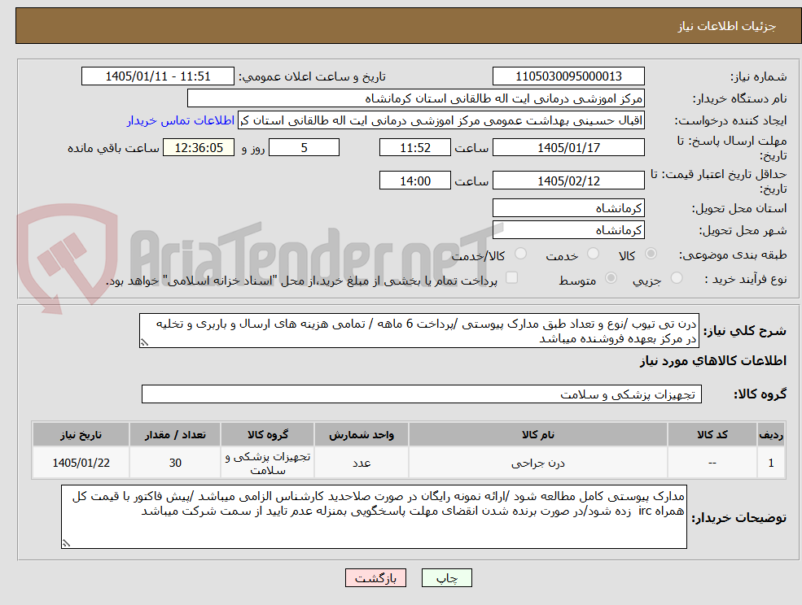Click the ردیف column header

click(771, 435)
